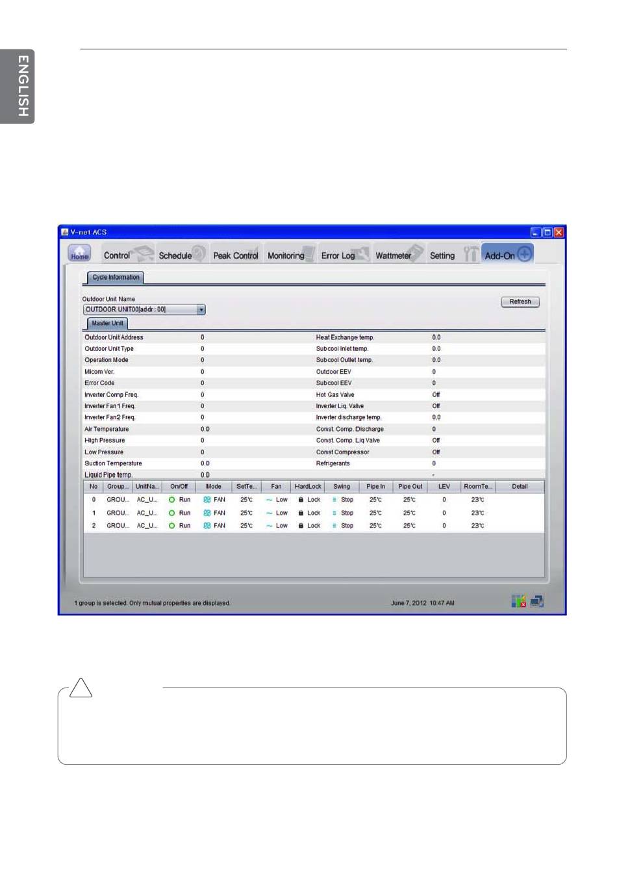Click the FAN mode icon in row 1
This screenshot has height=876, width=617.
[207, 513]
